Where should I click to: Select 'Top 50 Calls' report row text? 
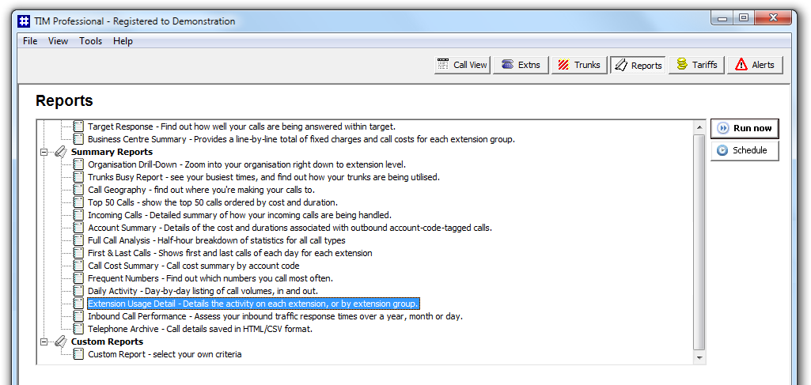[213, 202]
